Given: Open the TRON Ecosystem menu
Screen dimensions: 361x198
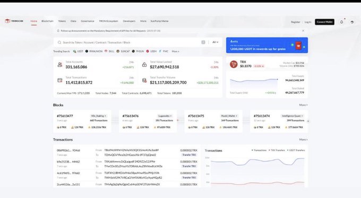Looking at the screenshot, I should pos(108,21).
